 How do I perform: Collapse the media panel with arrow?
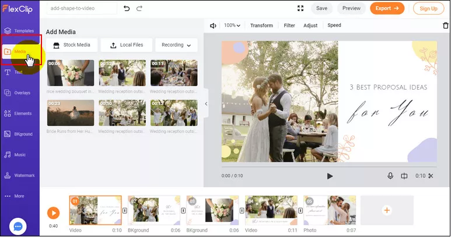(206, 104)
